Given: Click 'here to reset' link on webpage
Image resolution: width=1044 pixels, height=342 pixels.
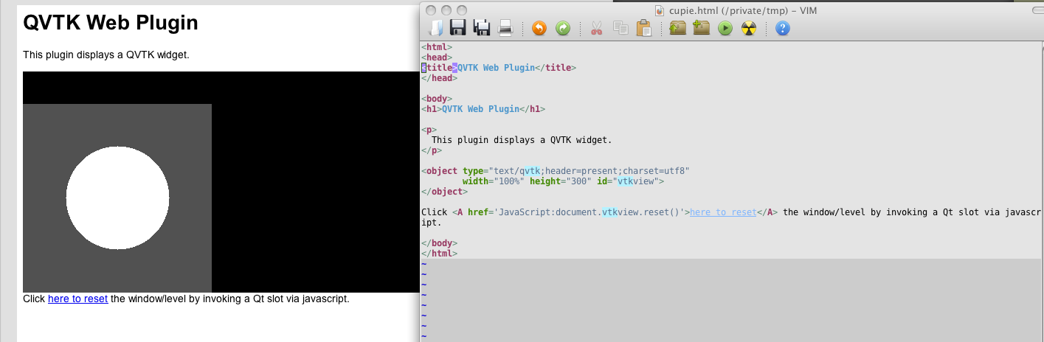Looking at the screenshot, I should point(77,299).
